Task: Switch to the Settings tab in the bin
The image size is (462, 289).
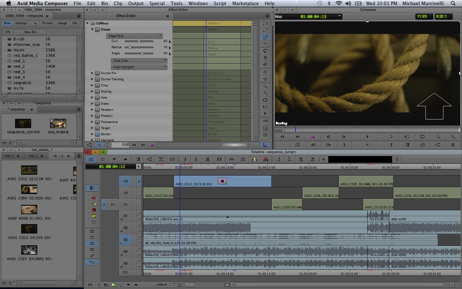Action: point(21,23)
